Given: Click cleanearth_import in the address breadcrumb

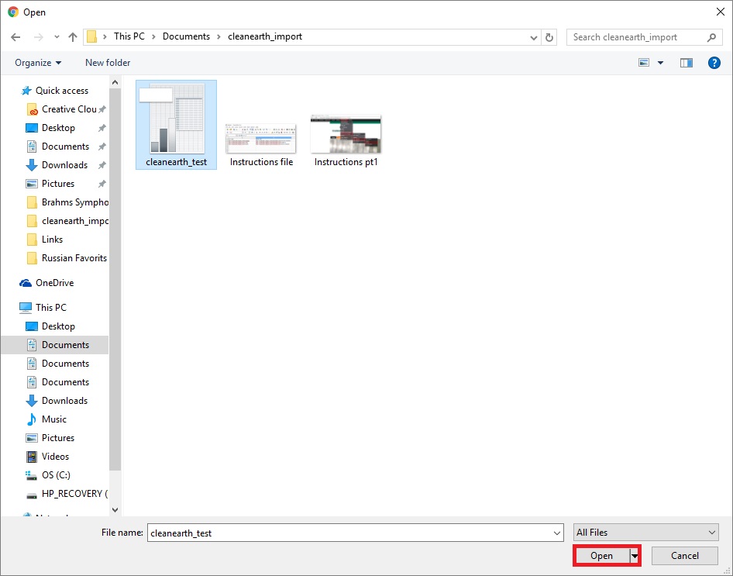Looking at the screenshot, I should (x=265, y=36).
